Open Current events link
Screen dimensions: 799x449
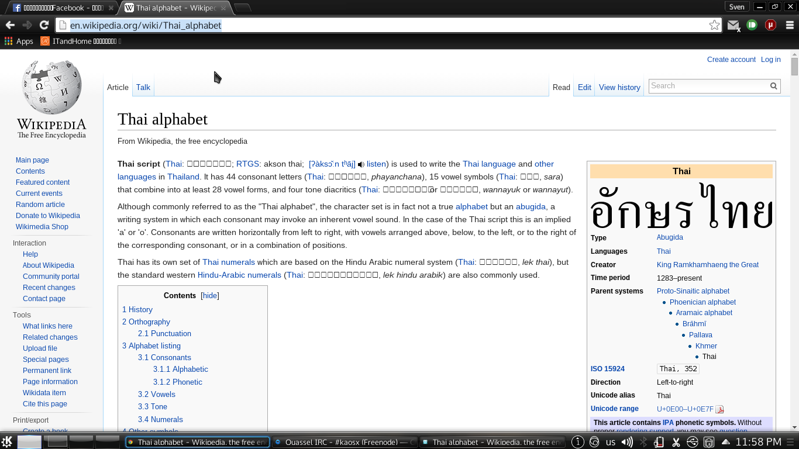(x=39, y=194)
